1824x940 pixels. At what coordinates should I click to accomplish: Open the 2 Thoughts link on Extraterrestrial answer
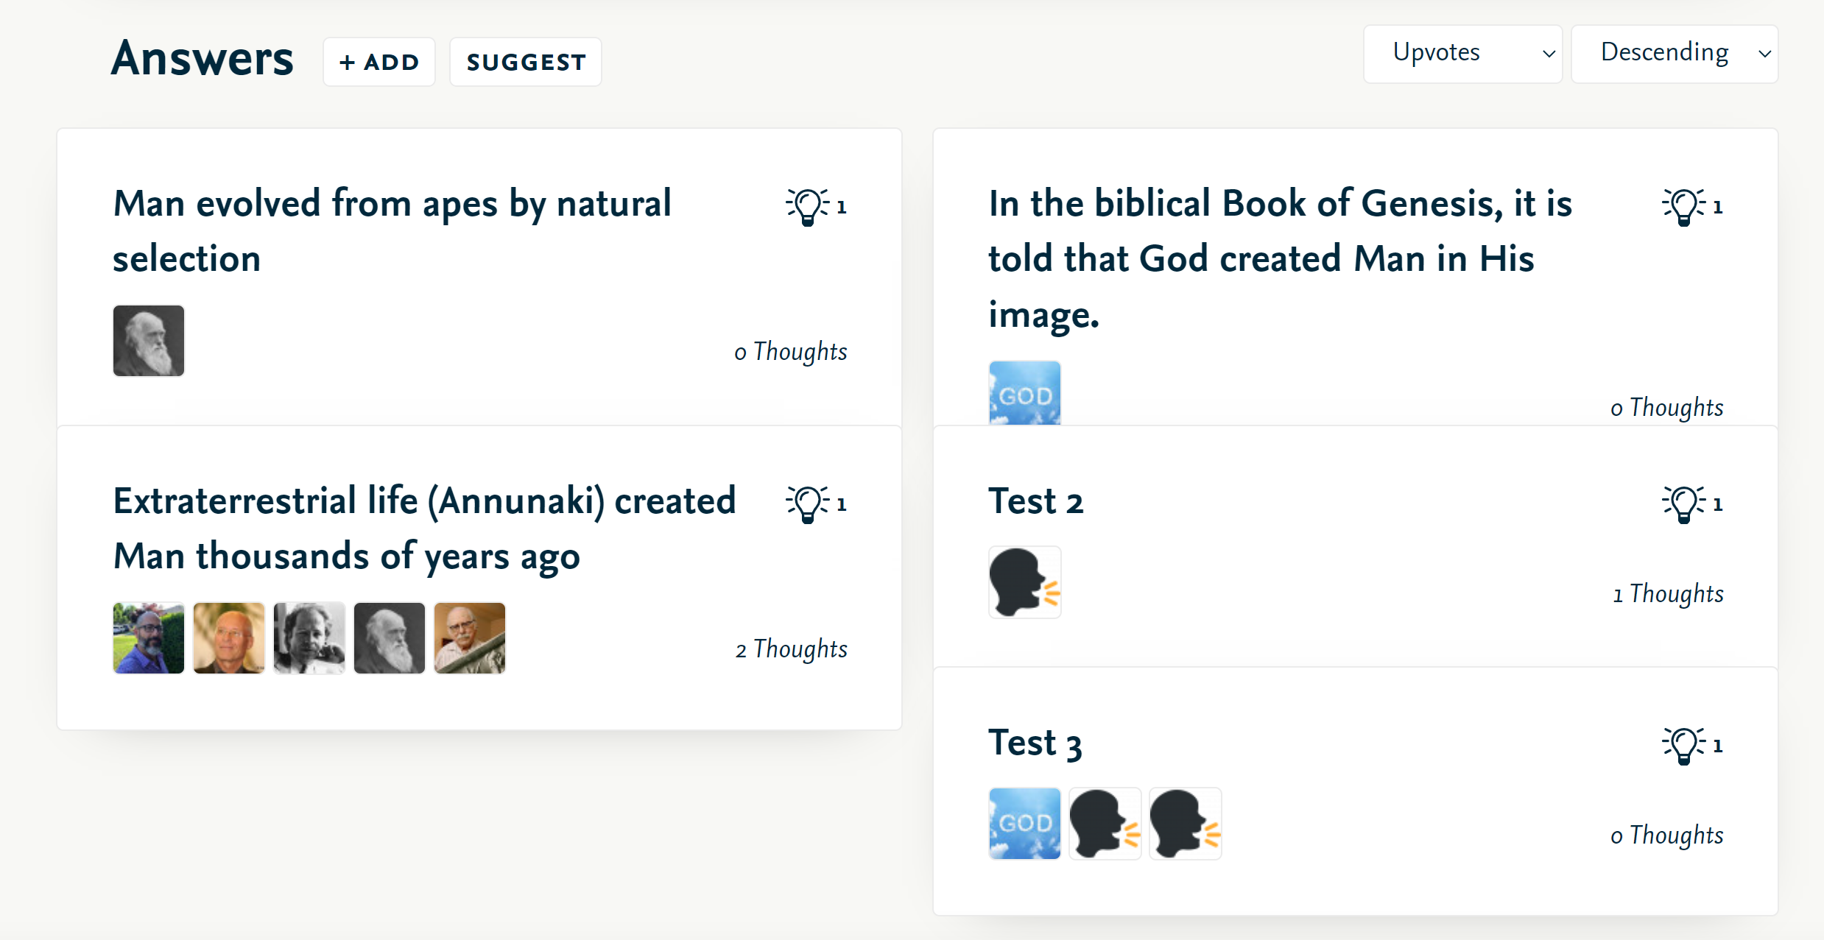[792, 649]
